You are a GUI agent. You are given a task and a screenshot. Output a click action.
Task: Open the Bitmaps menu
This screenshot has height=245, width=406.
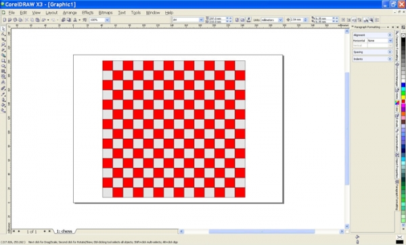(x=106, y=12)
